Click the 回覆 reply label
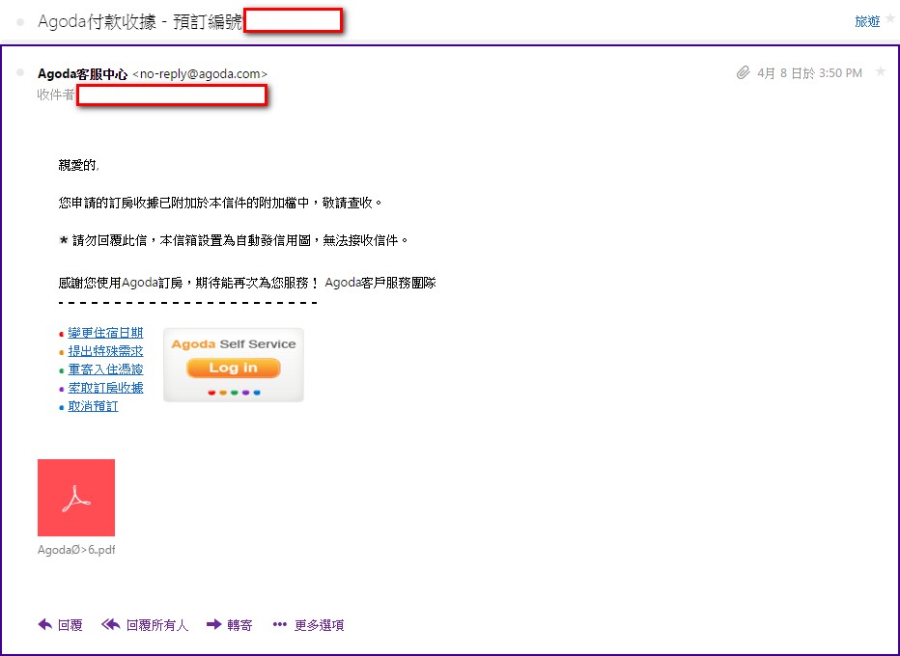This screenshot has width=900, height=656. 70,625
